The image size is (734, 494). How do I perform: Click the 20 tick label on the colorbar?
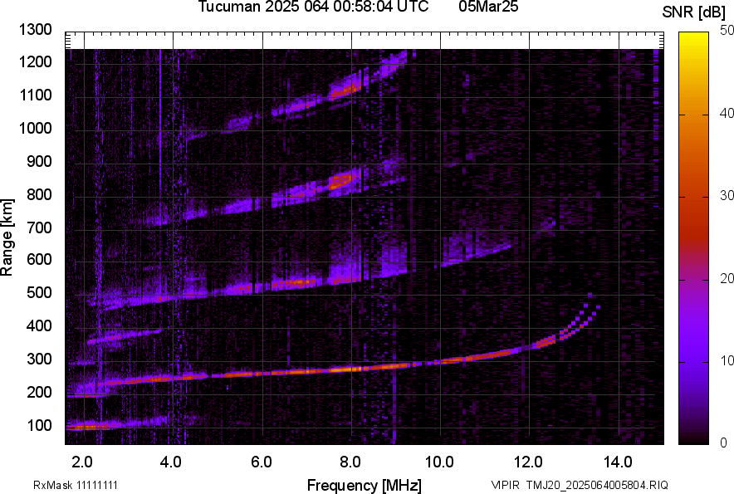pos(727,278)
